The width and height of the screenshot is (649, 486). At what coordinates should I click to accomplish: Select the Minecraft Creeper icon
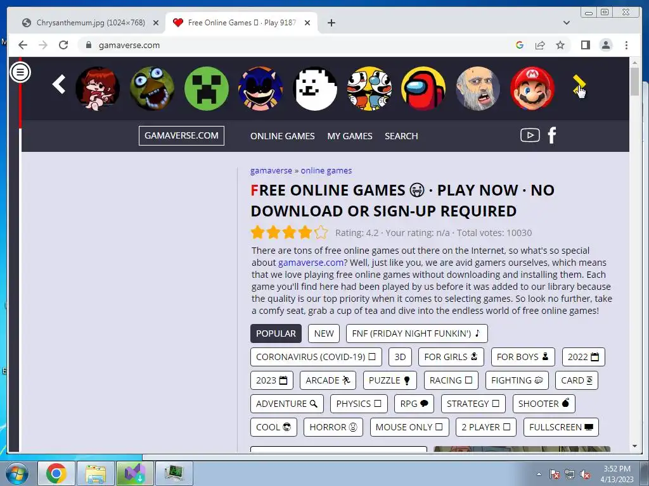207,89
